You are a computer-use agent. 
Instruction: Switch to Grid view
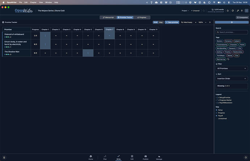[155, 22]
